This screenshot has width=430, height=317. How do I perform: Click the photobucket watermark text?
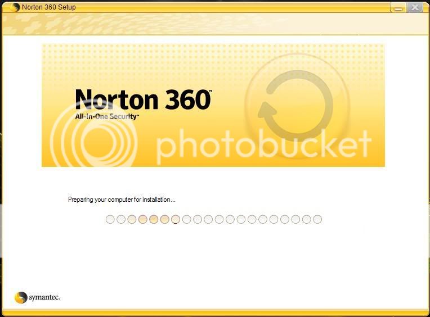coord(263,144)
